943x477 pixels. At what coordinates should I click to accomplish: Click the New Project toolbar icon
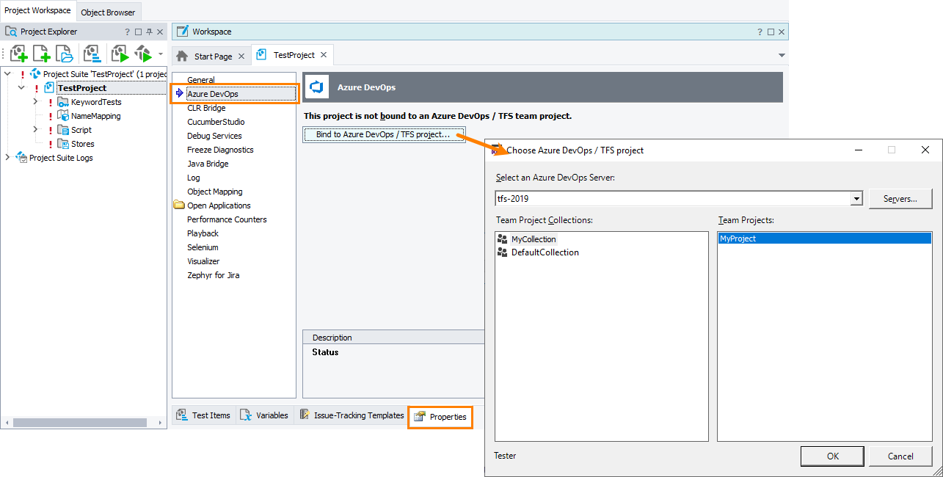point(20,54)
